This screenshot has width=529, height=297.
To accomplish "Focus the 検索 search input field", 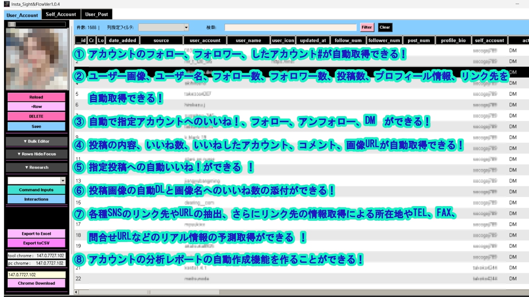I will coord(291,27).
